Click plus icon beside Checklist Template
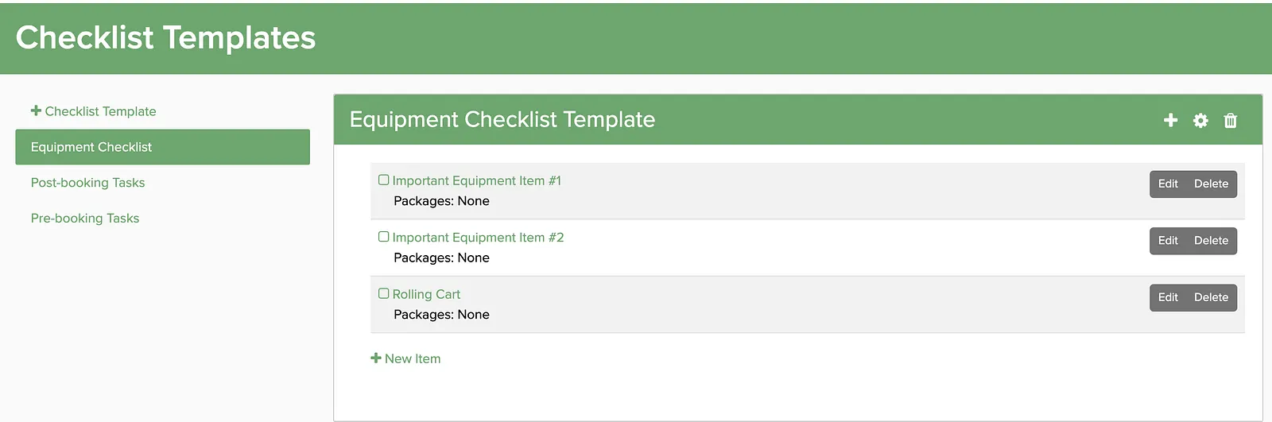The image size is (1272, 422). (36, 110)
